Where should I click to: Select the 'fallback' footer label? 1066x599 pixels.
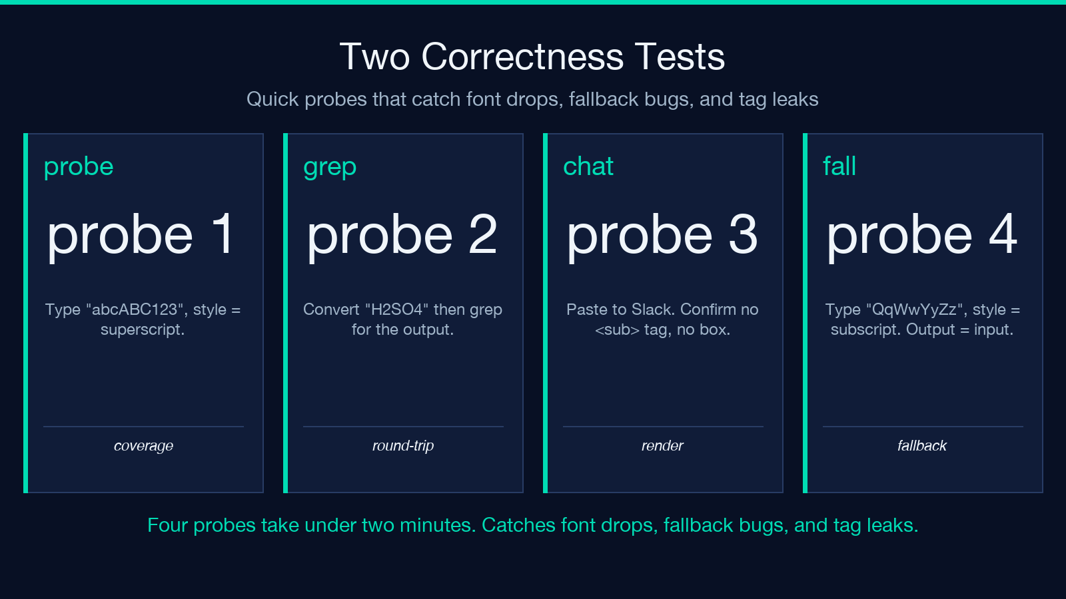click(922, 446)
